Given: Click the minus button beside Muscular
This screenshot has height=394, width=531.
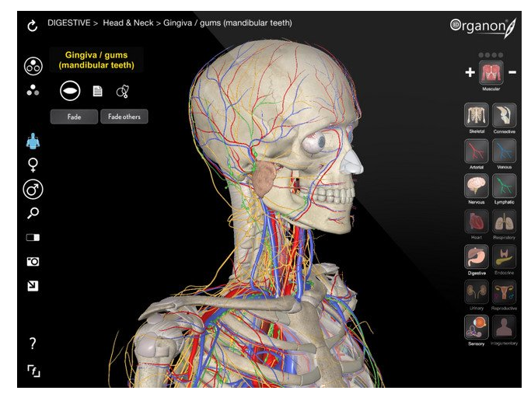Looking at the screenshot, I should click(512, 72).
